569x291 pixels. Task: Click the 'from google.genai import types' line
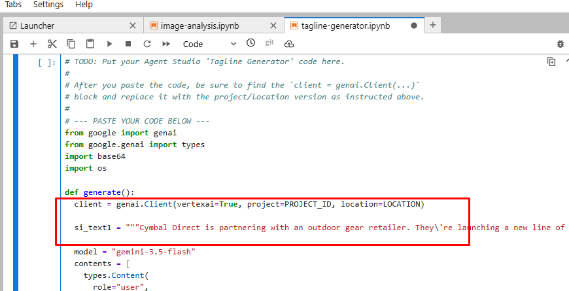point(135,145)
